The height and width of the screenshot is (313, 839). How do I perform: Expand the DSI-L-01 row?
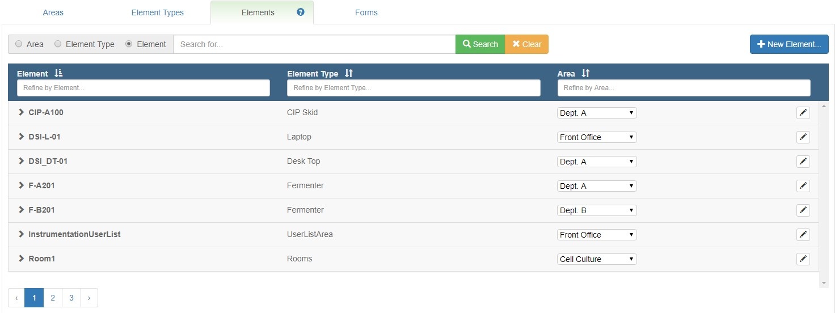[22, 137]
